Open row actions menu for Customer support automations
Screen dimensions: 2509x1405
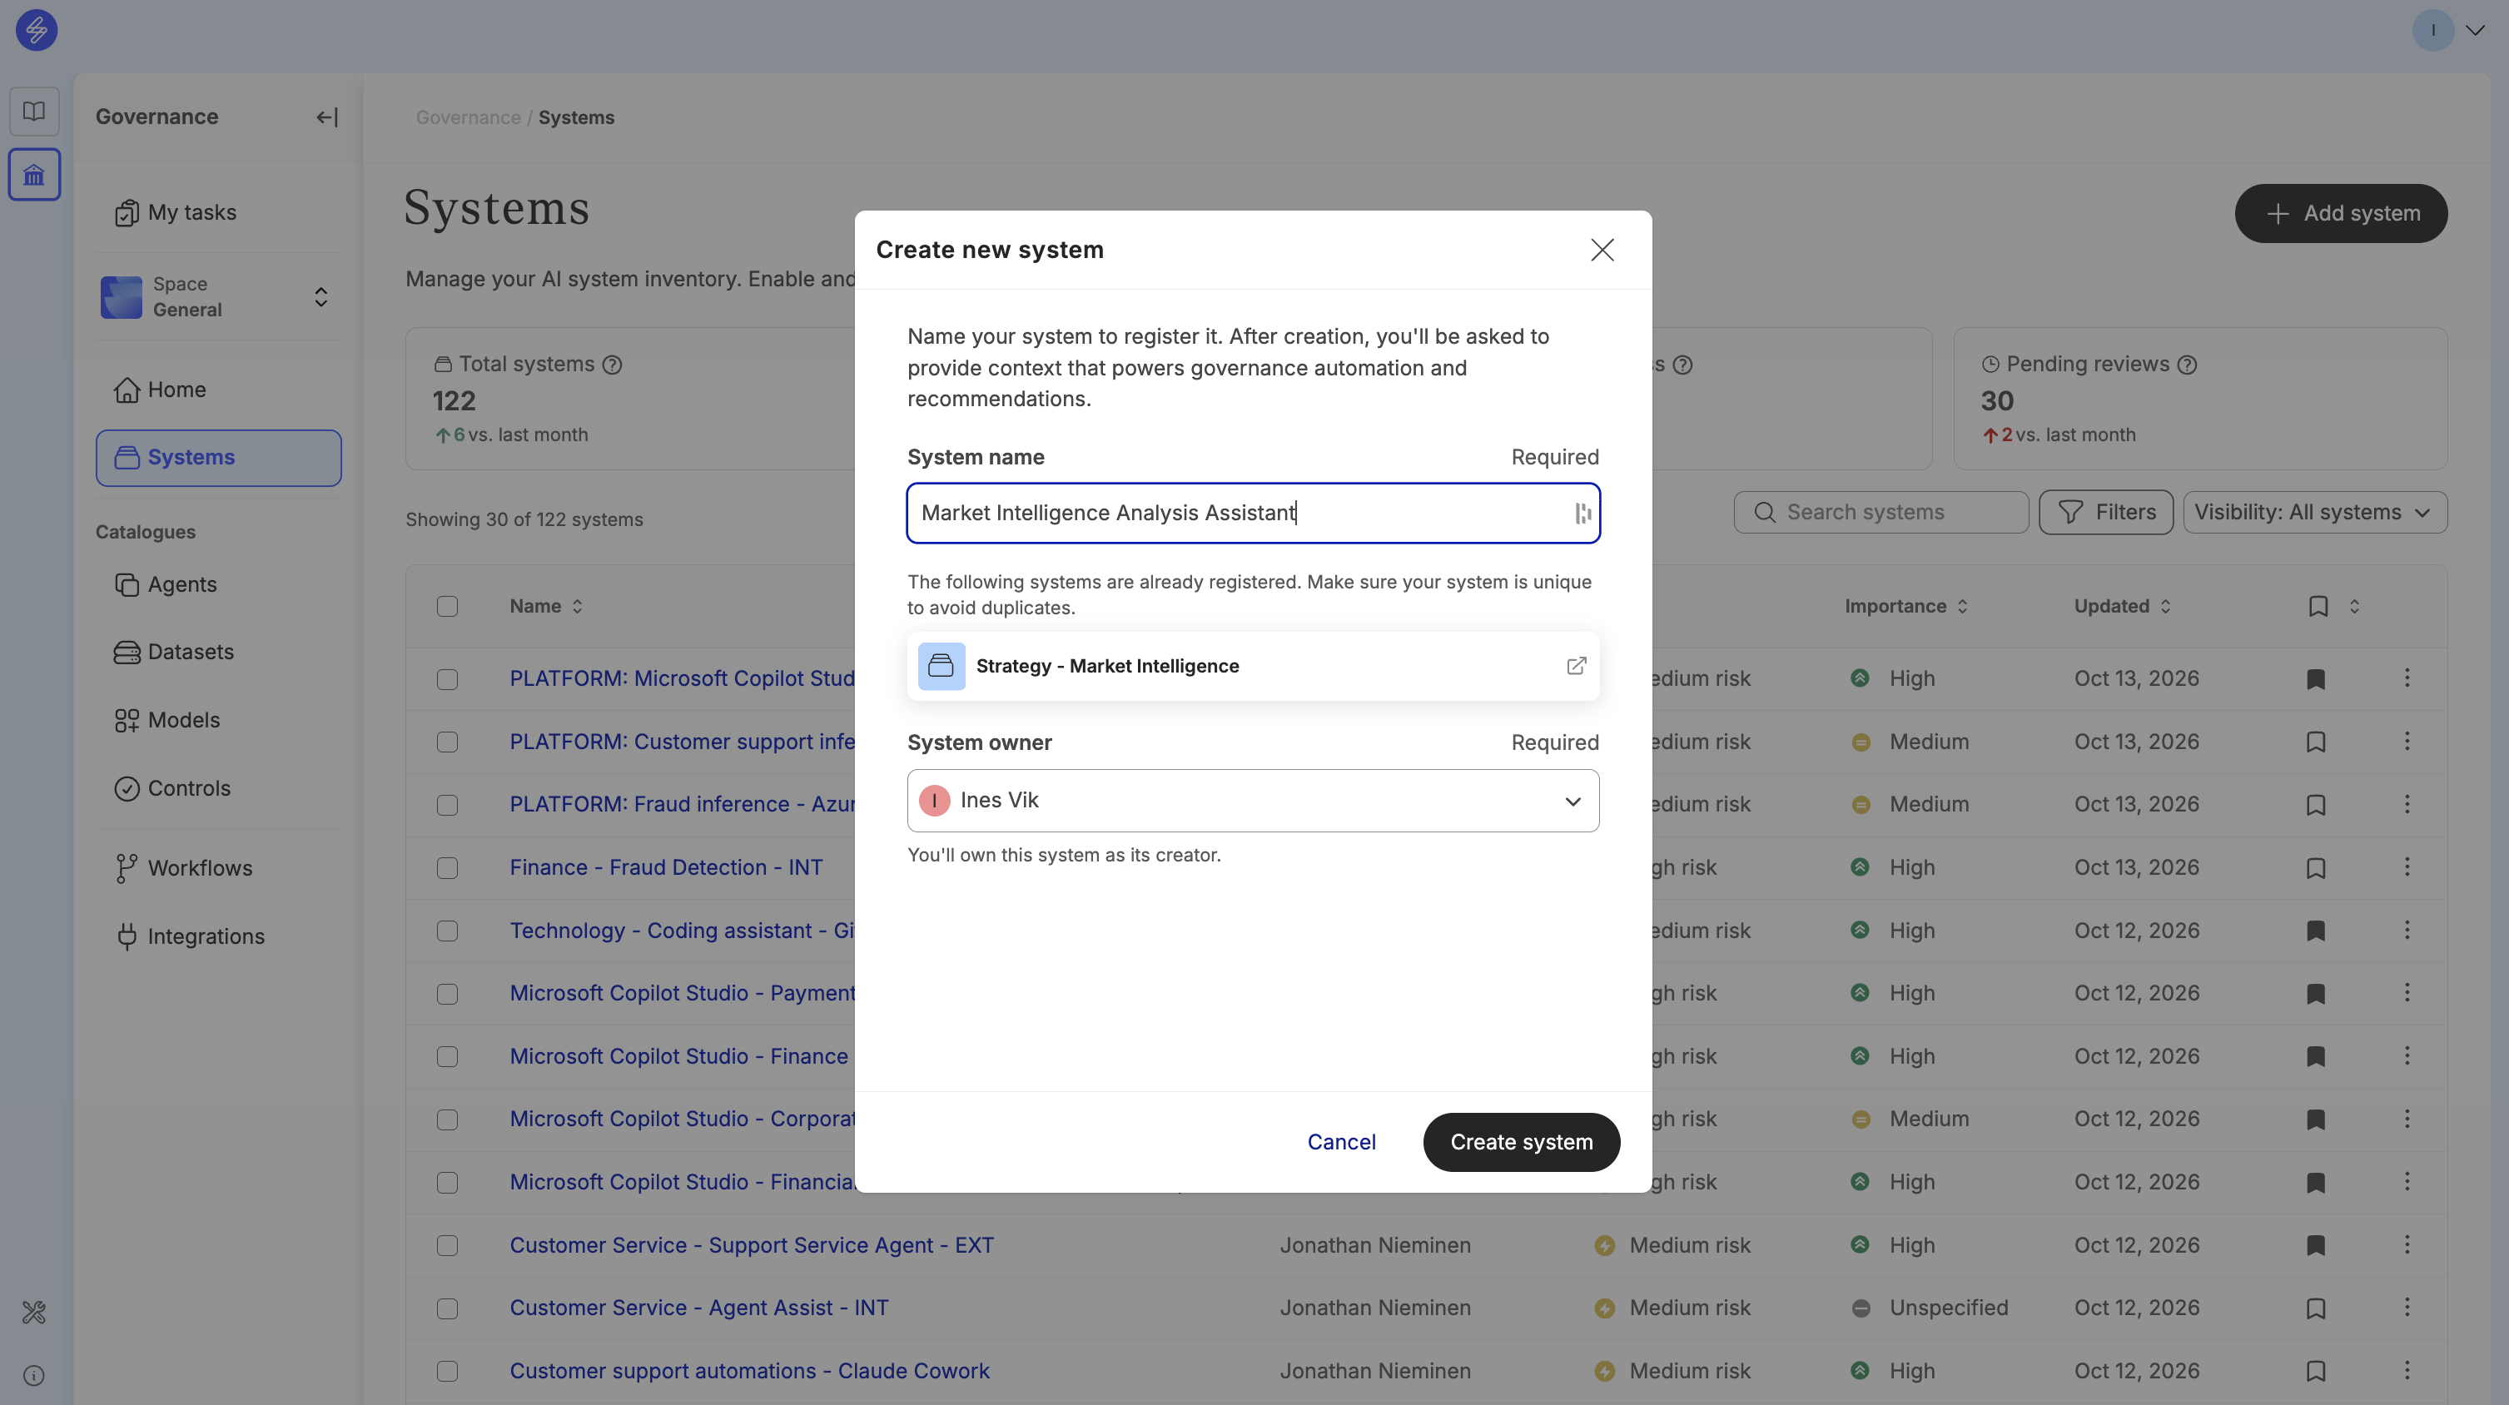tap(2407, 1370)
